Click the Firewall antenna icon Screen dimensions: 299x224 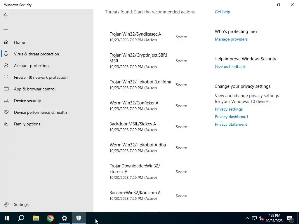coord(6,77)
